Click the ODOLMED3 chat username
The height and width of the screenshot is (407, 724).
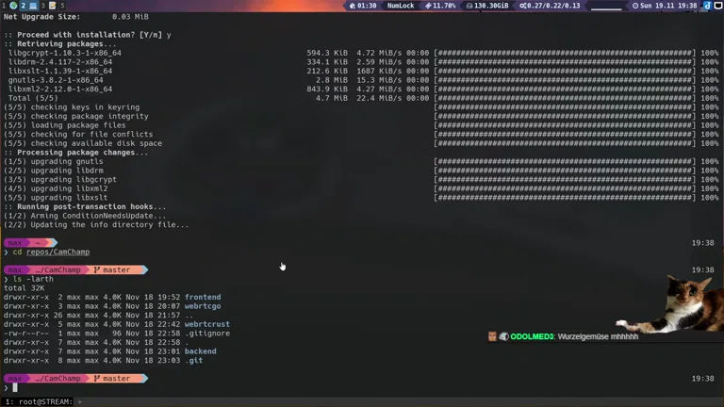[533, 336]
